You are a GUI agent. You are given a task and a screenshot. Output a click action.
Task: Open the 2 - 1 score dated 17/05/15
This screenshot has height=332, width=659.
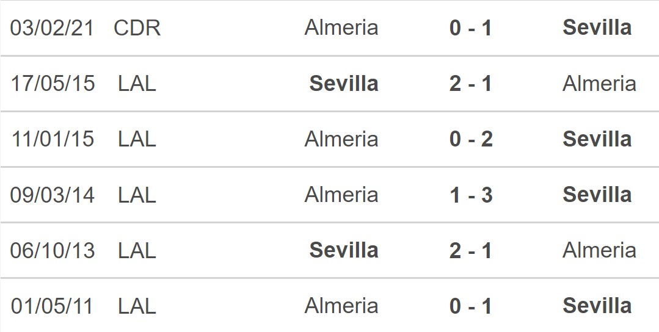(x=470, y=84)
